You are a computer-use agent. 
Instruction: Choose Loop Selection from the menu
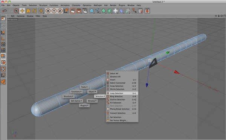(x=122, y=93)
